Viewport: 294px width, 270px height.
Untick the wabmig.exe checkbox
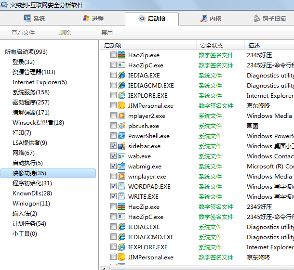[113, 166]
